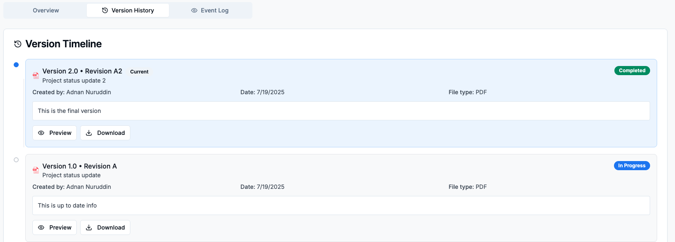Click the Current label next to Revision A2
The height and width of the screenshot is (242, 675).
139,72
